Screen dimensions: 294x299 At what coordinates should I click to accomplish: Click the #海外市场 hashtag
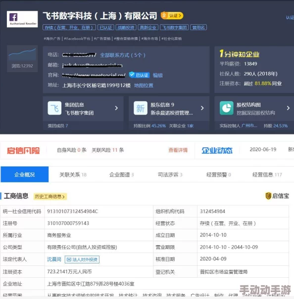point(149,39)
